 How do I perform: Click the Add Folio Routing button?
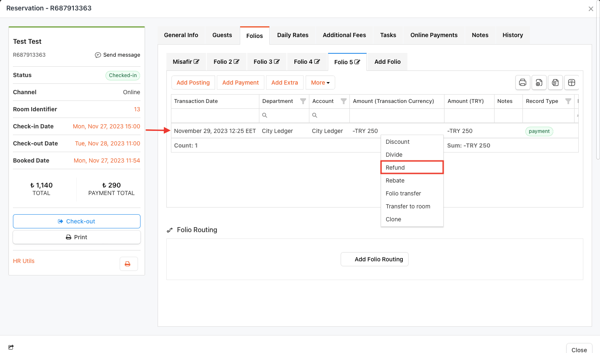tap(374, 259)
